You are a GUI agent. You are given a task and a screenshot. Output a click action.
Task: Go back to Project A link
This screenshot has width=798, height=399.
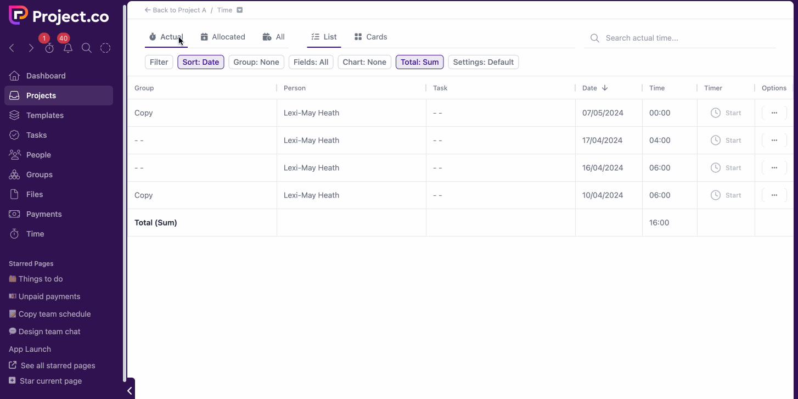(176, 10)
